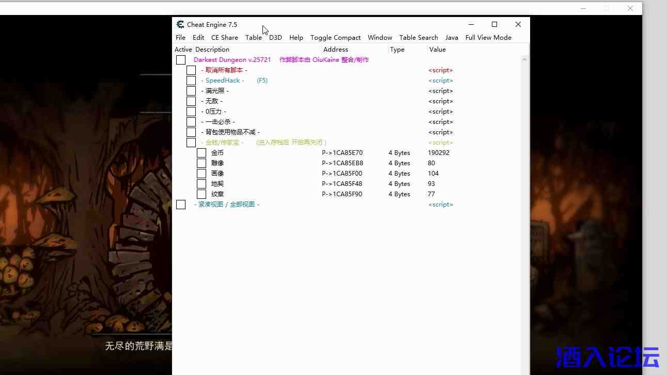The width and height of the screenshot is (667, 375).
Task: Open the File menu
Action: [x=180, y=38]
